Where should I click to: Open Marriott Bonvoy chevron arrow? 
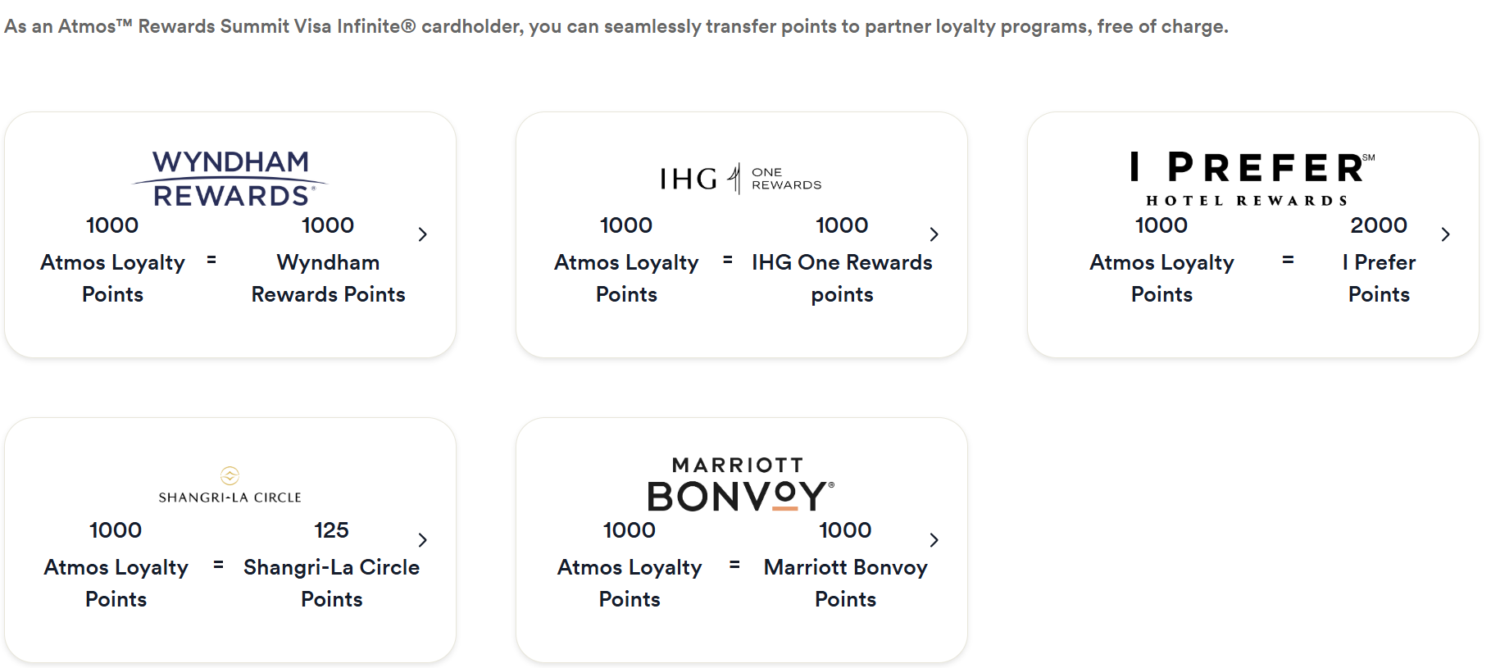[934, 540]
